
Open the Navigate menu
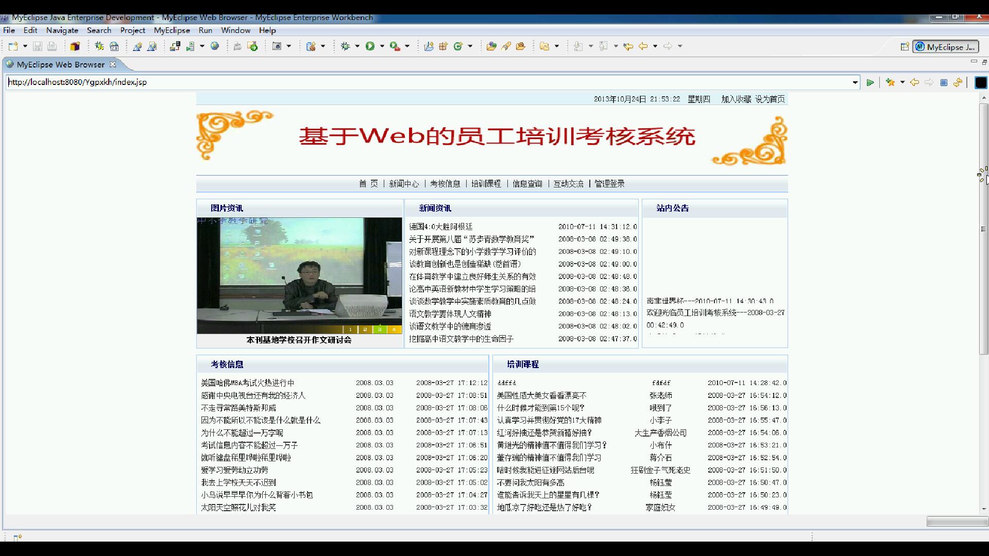tap(62, 30)
